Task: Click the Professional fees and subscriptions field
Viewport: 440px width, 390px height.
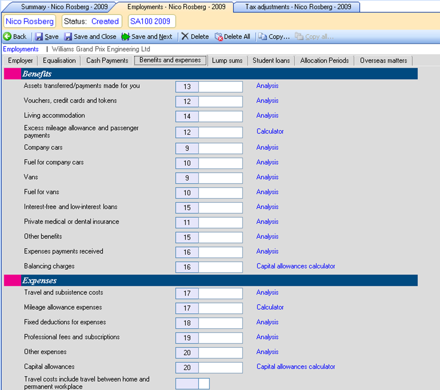Action: click(220, 338)
